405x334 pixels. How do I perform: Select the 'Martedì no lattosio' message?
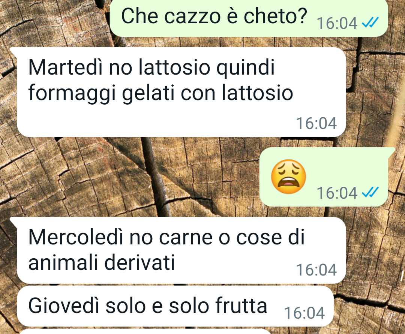point(181,92)
